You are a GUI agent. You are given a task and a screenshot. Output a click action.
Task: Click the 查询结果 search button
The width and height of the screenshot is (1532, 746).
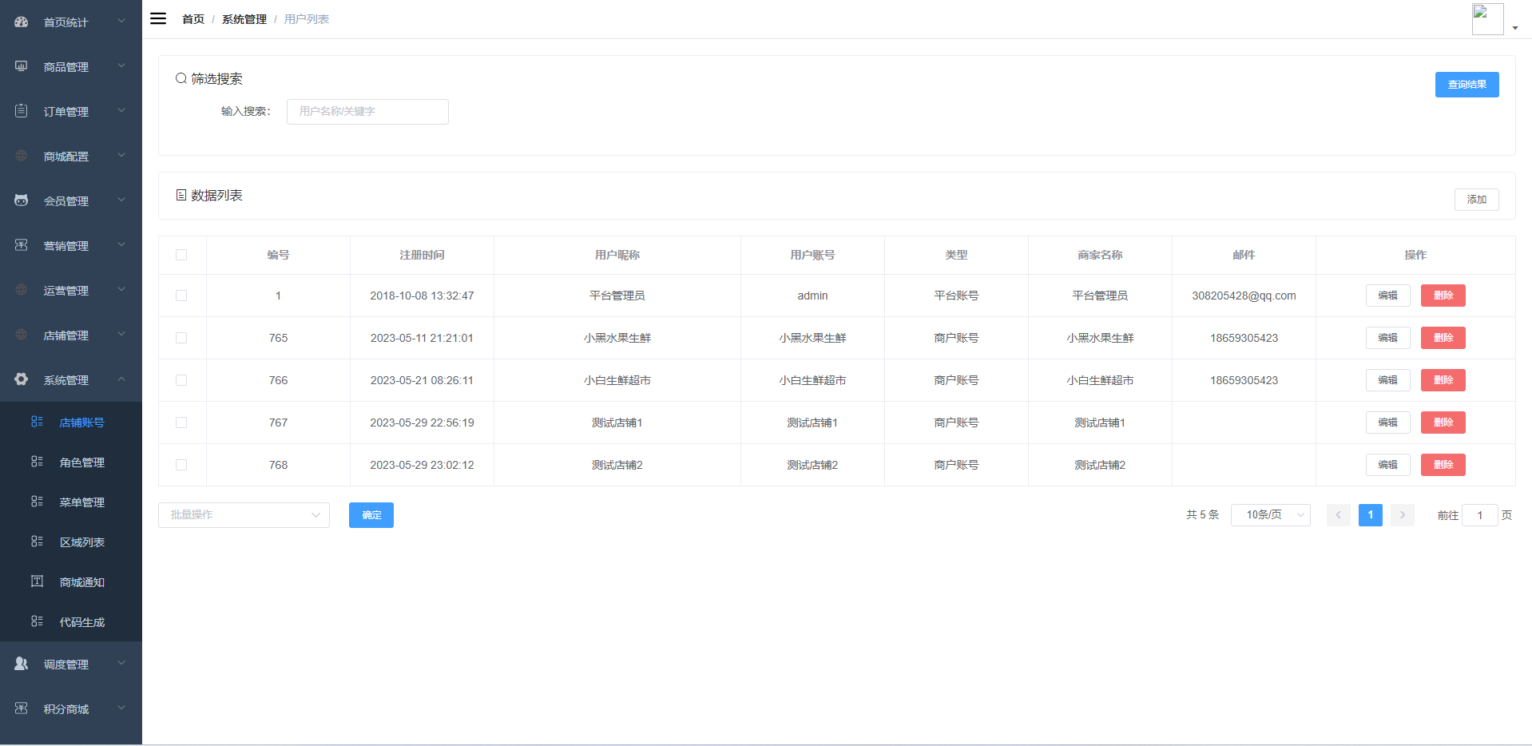[x=1467, y=85]
